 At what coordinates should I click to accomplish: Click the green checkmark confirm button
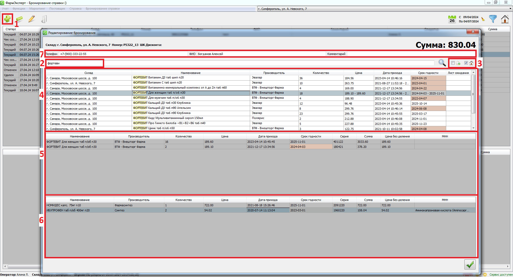470,264
